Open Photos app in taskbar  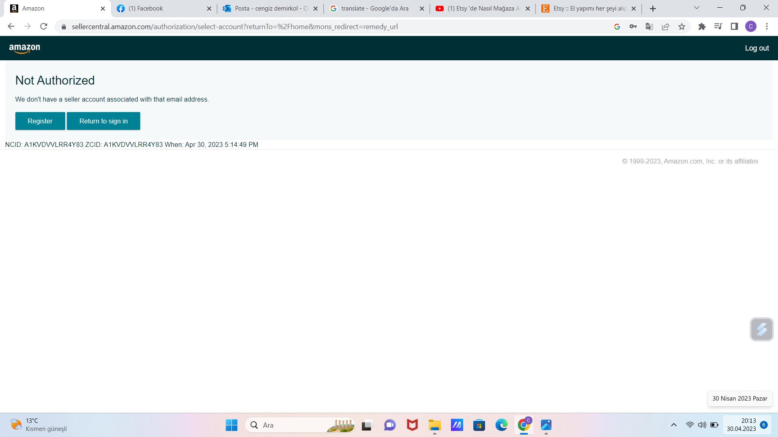(546, 425)
